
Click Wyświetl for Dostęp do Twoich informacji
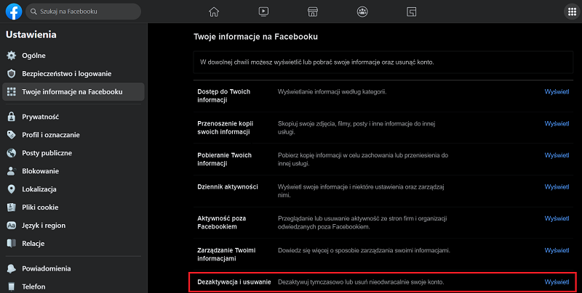pos(557,92)
